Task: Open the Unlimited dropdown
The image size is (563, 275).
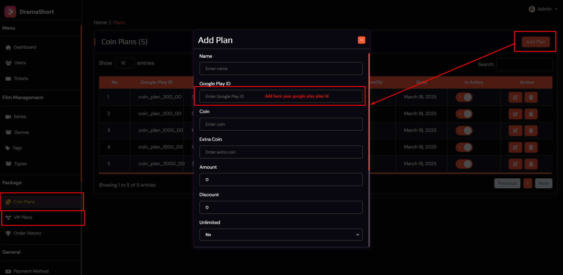Action: coord(281,235)
